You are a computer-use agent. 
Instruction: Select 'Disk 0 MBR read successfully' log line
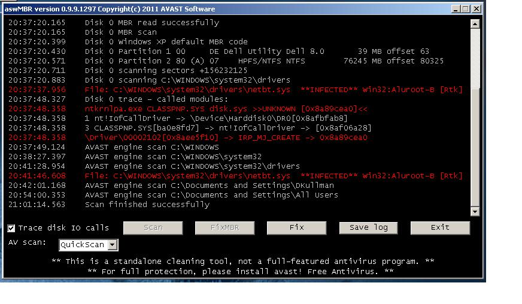point(114,23)
